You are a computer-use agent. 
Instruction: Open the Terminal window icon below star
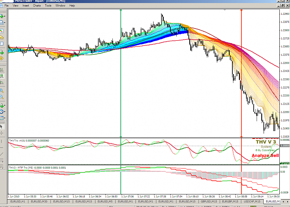click(x=1, y=44)
